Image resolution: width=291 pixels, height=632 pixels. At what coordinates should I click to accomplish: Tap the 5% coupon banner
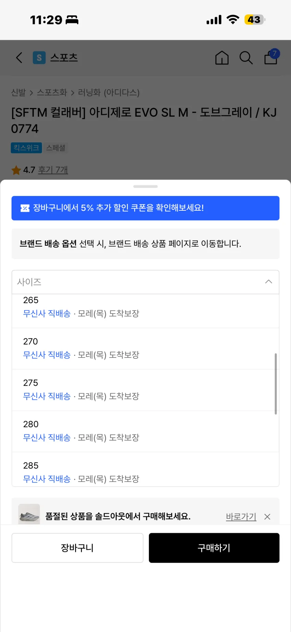145,208
